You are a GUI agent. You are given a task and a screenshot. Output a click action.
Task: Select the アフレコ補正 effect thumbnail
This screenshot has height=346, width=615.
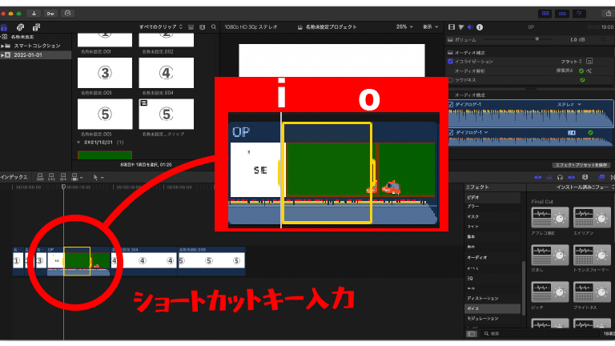coord(550,217)
